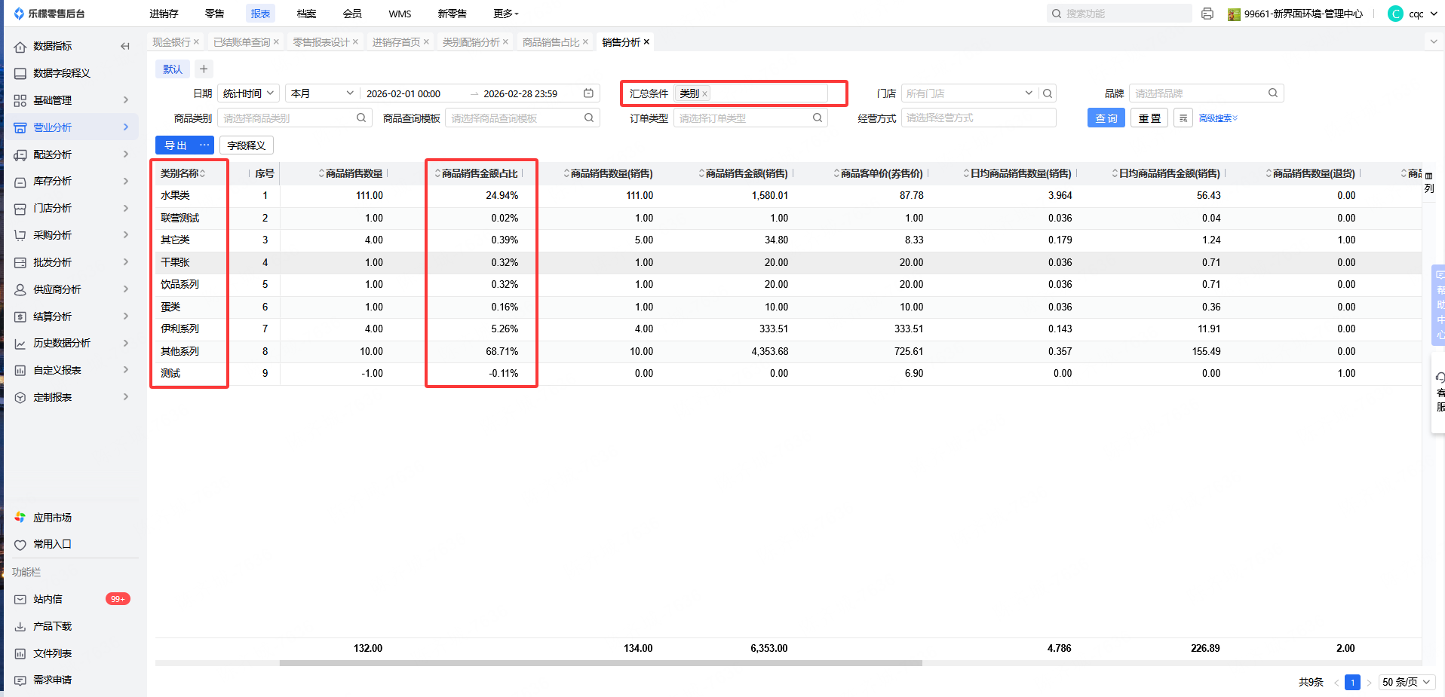1445x697 pixels.
Task: Sort by 类别名称 column header
Action: (183, 173)
